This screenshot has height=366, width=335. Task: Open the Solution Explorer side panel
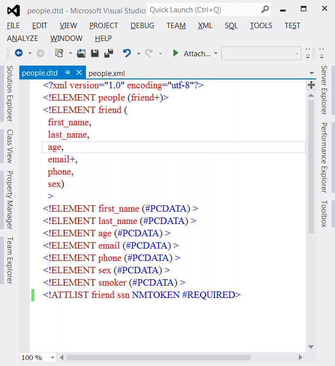pos(9,94)
